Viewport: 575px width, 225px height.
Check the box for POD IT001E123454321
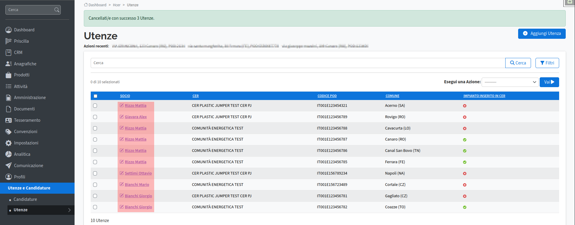[95, 106]
